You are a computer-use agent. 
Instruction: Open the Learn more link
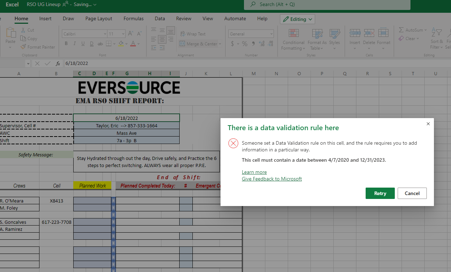[x=254, y=172]
